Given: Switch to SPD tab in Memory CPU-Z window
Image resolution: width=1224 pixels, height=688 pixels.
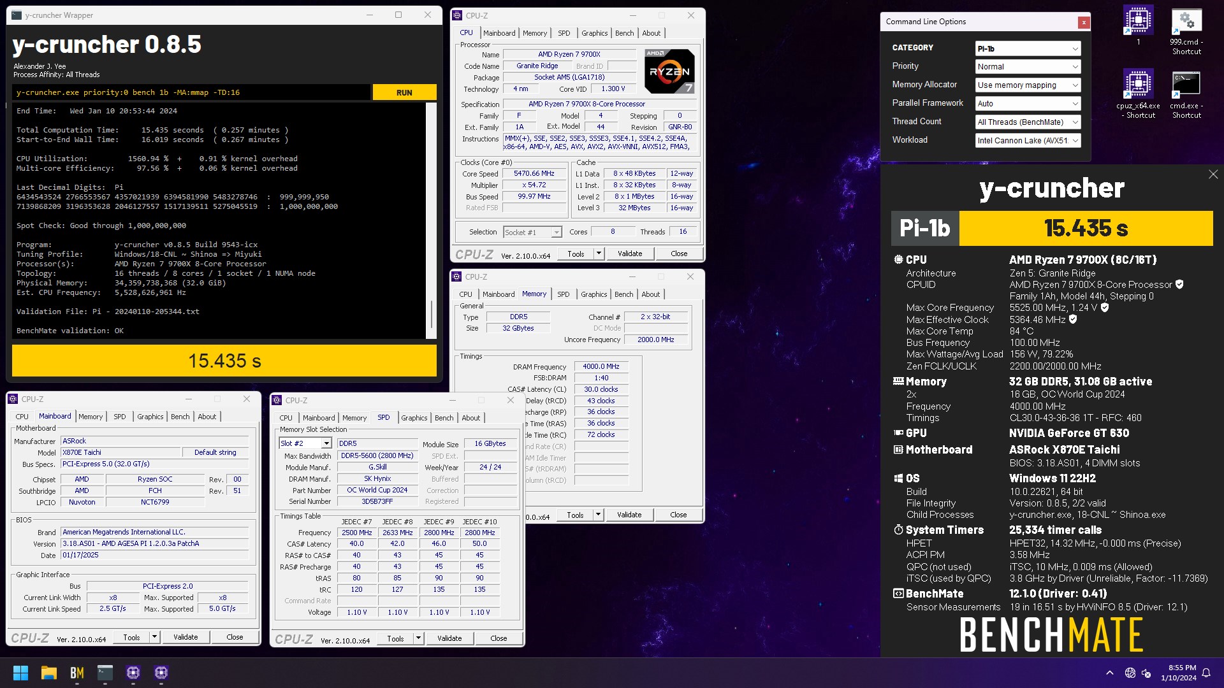Looking at the screenshot, I should (x=563, y=294).
